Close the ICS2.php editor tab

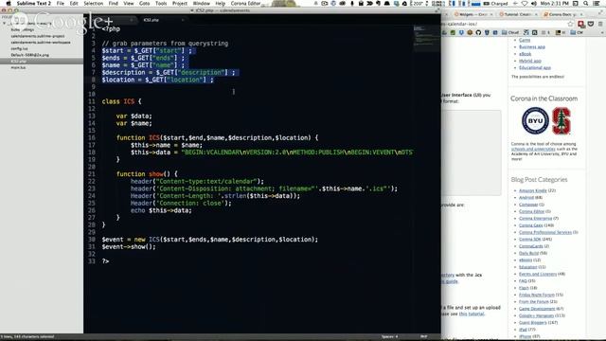(183, 20)
